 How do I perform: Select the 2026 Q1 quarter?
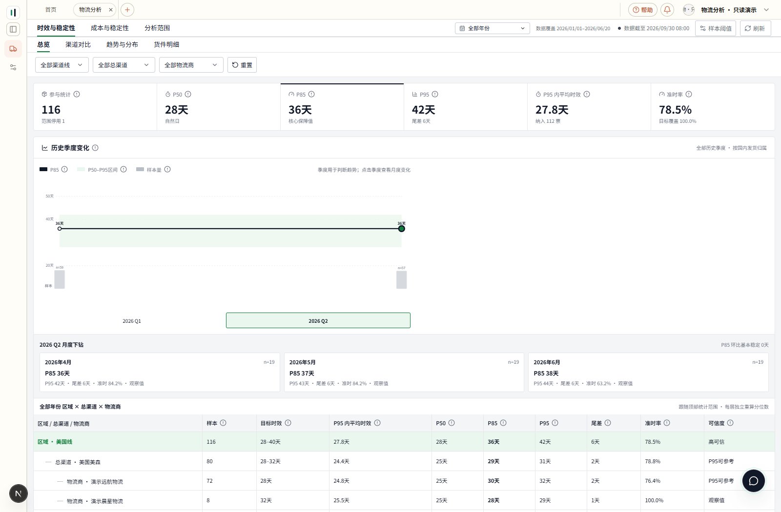(132, 321)
